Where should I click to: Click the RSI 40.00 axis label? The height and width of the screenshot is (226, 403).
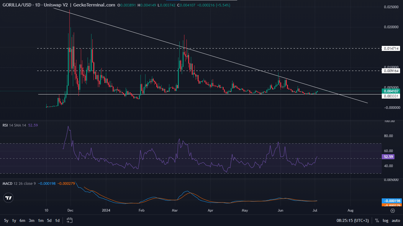pyautogui.click(x=389, y=166)
